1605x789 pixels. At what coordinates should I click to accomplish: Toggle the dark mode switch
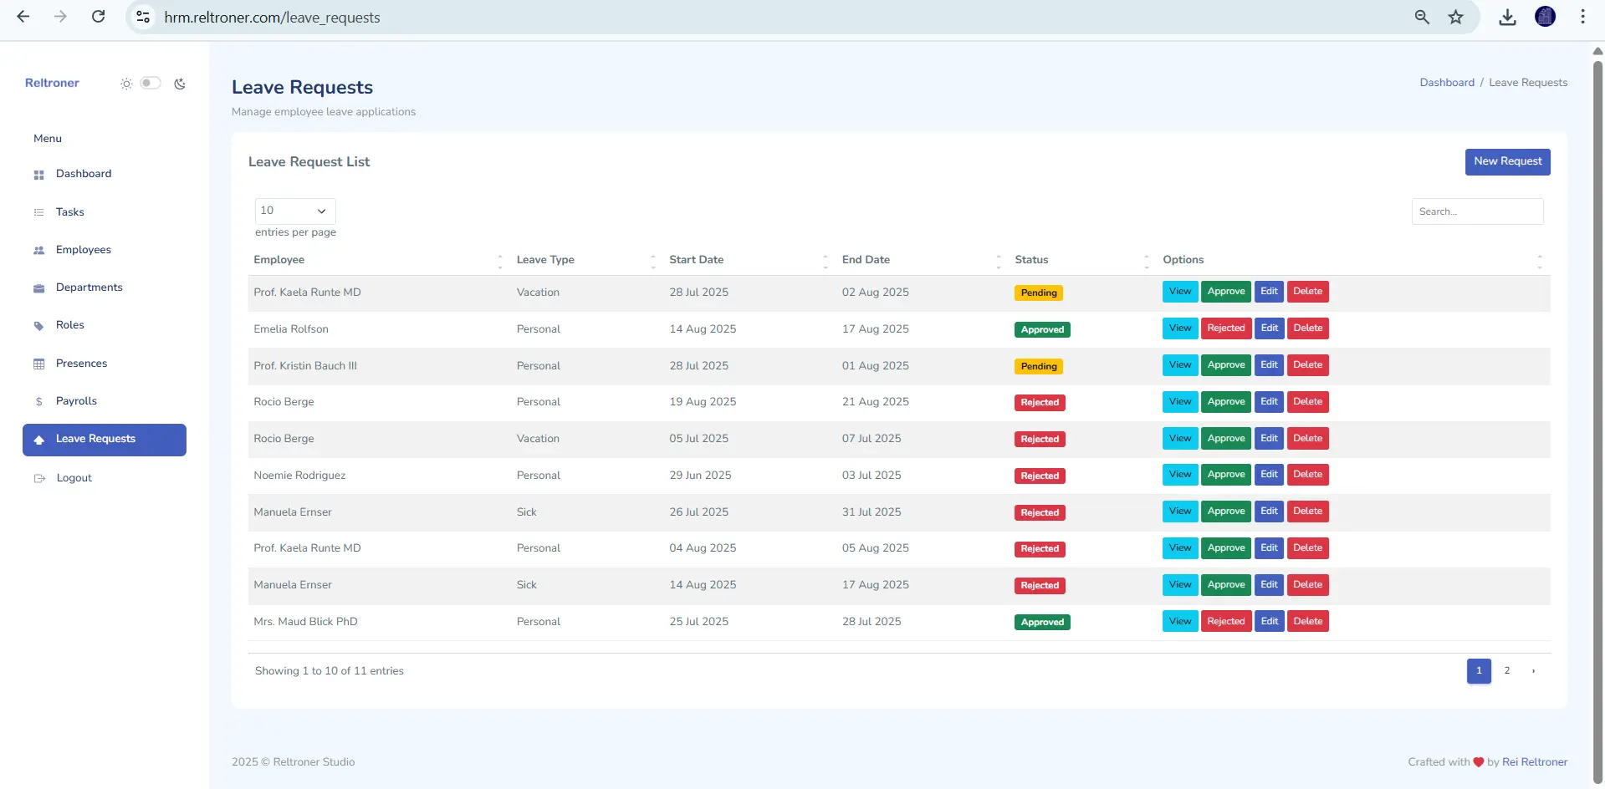[151, 83]
